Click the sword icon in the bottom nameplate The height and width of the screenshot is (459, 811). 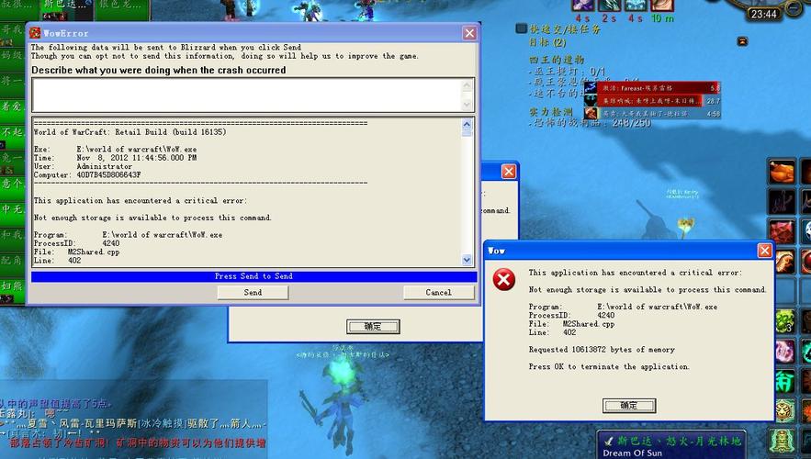point(609,441)
